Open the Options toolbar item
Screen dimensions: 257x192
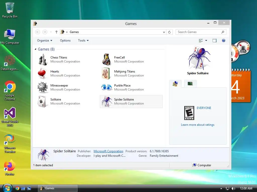pyautogui.click(x=65, y=40)
